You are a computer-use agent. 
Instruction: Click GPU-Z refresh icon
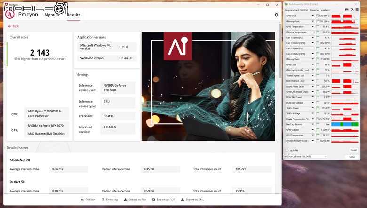[352, 10]
